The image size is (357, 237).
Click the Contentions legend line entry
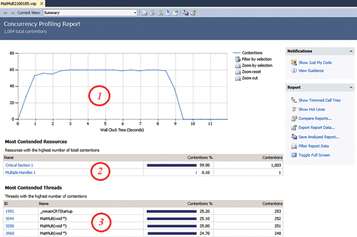[x=248, y=52]
